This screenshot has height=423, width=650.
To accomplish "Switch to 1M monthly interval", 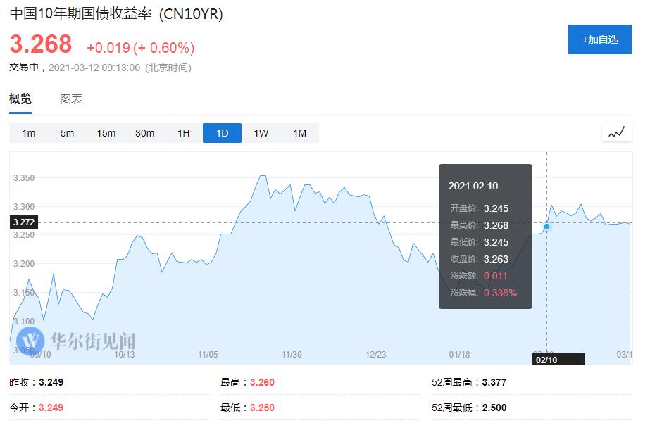I will click(299, 133).
